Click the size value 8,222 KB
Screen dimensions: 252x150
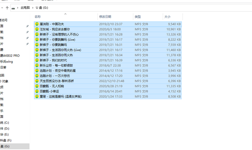click(174, 40)
